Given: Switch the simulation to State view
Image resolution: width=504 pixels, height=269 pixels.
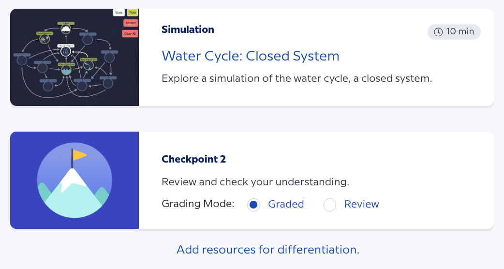Looking at the screenshot, I should pos(119,12).
